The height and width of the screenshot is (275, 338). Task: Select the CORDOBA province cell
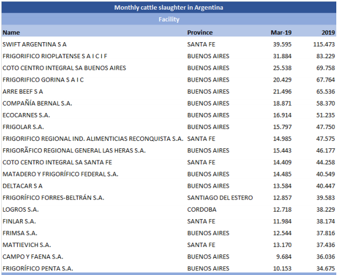pos(202,209)
